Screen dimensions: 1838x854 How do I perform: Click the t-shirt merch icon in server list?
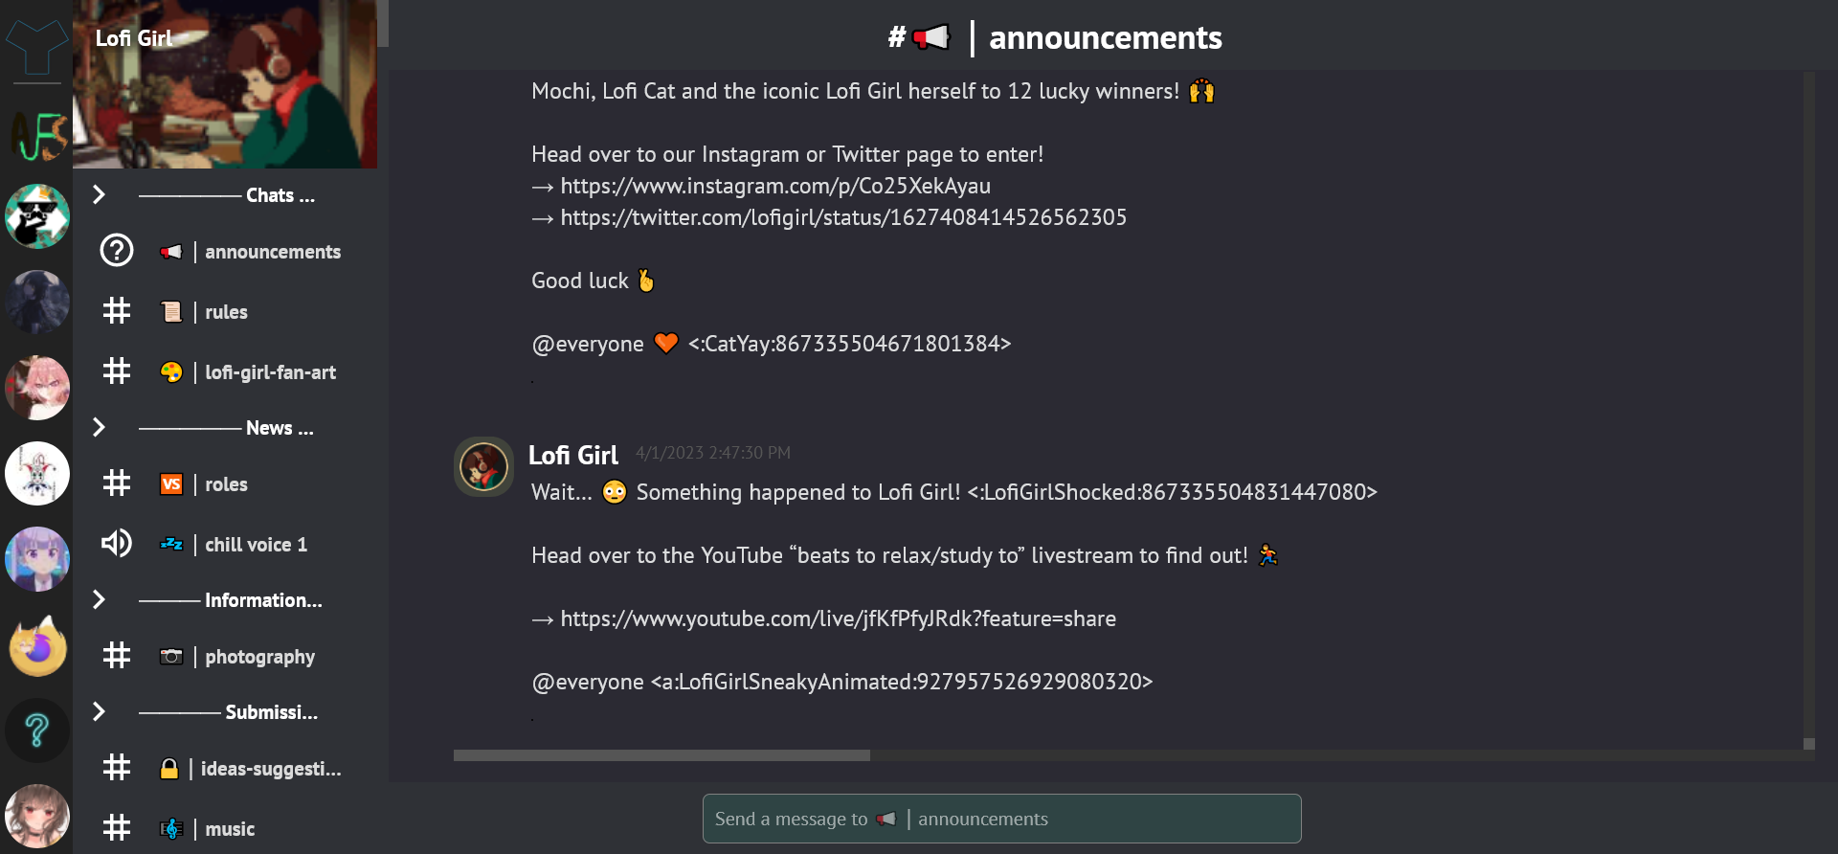click(x=36, y=46)
